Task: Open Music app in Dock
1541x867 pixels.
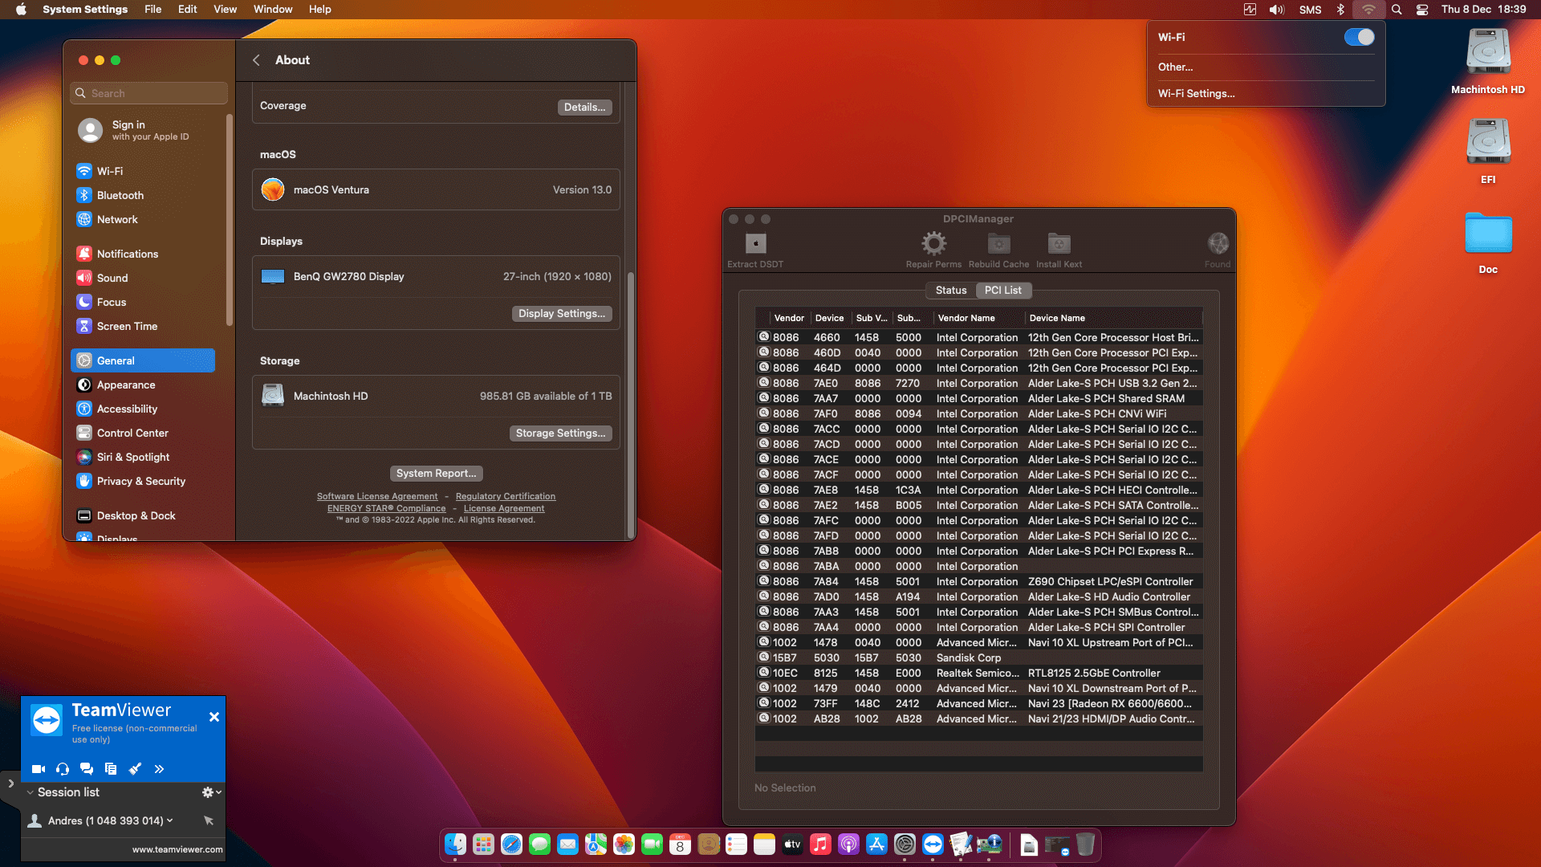Action: tap(820, 845)
